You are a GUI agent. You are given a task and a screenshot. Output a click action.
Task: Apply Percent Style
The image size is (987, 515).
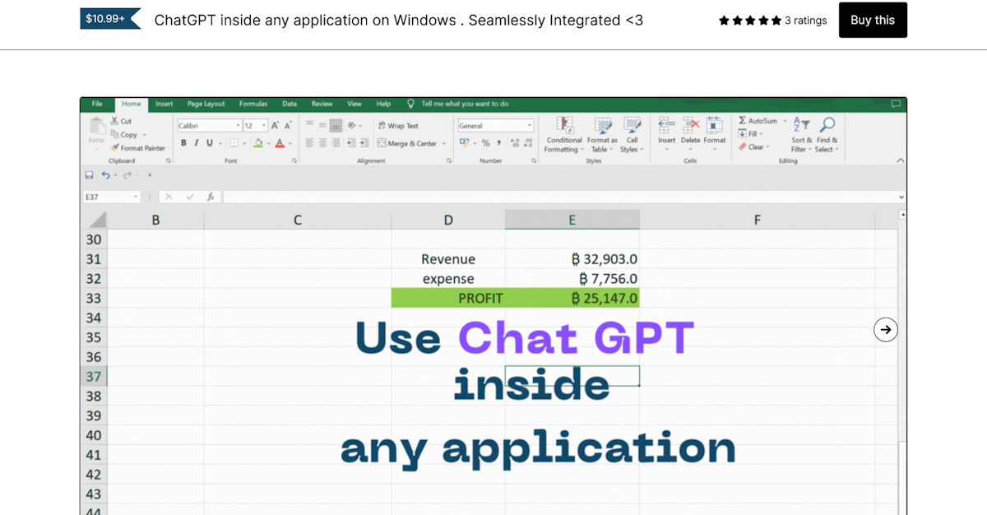[x=485, y=143]
